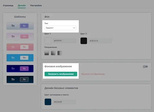The width and height of the screenshot is (154, 112).
Task: Open the white Цвет 1 color swatch
Action: pos(48,41)
